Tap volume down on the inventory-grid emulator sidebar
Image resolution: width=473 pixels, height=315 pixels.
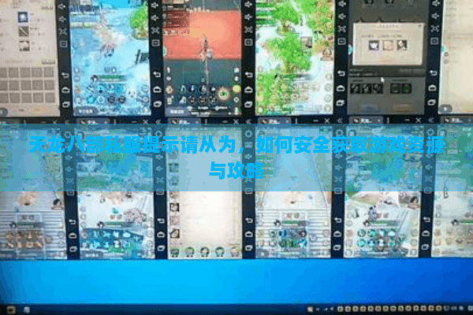(62, 19)
